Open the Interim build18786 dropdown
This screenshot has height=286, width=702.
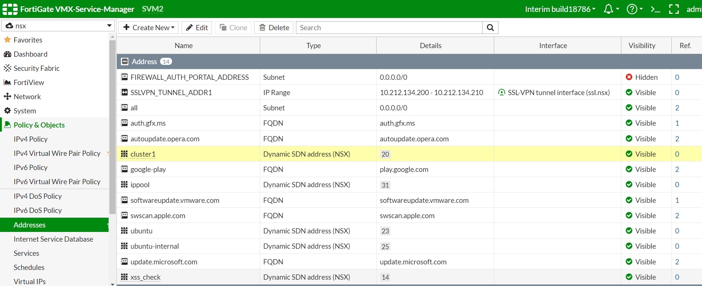click(x=560, y=9)
